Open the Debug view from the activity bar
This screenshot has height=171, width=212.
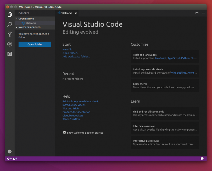click(x=9, y=44)
